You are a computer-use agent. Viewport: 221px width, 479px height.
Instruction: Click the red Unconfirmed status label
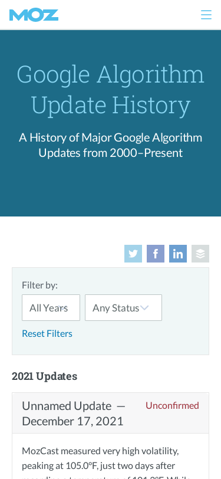[x=172, y=405]
